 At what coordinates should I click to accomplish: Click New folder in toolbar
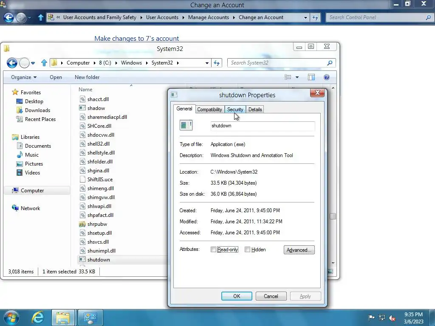(87, 77)
